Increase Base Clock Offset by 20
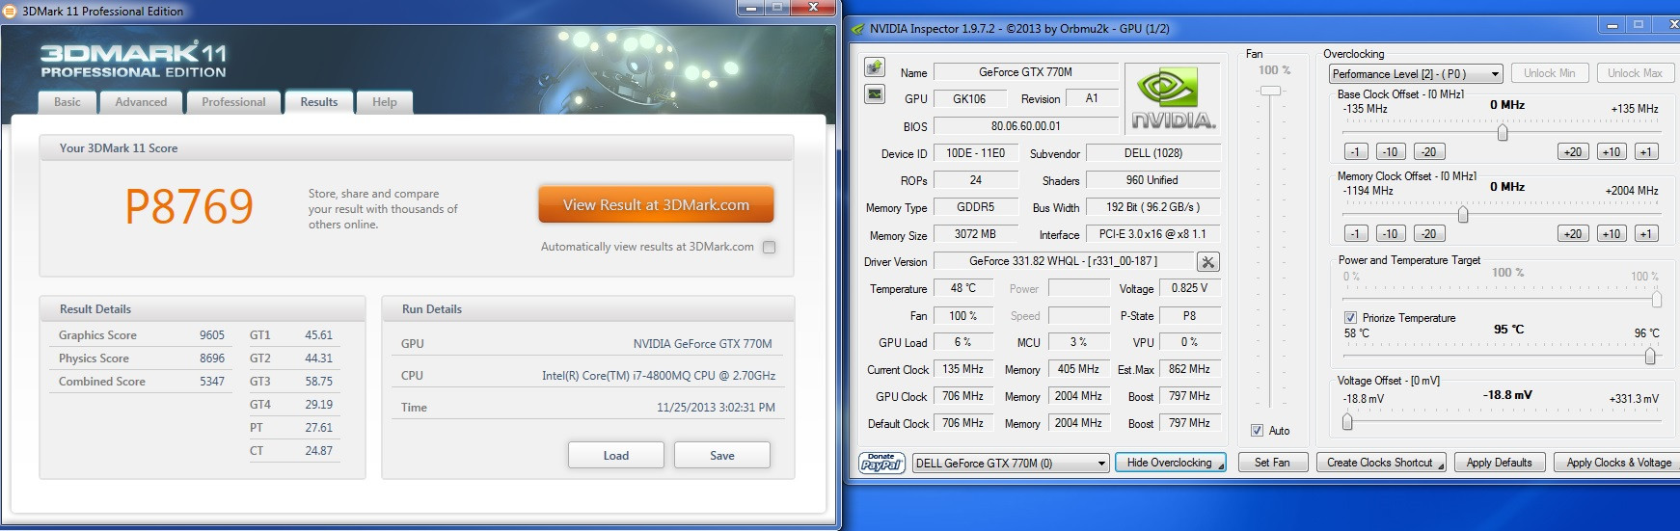Screen dimensions: 1680x531 [1573, 151]
